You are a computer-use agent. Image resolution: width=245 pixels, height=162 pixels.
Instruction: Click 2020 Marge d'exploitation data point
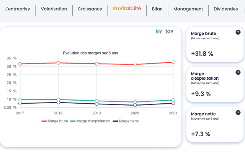135,102
